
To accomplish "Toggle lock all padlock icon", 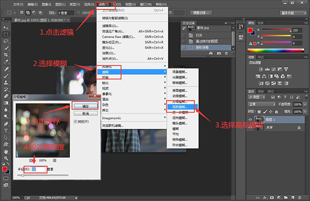I will tap(276, 112).
